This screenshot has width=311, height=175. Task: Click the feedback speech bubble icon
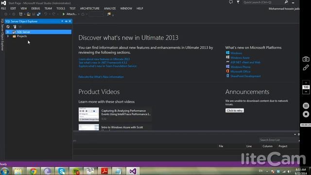pyautogui.click(x=231, y=2)
